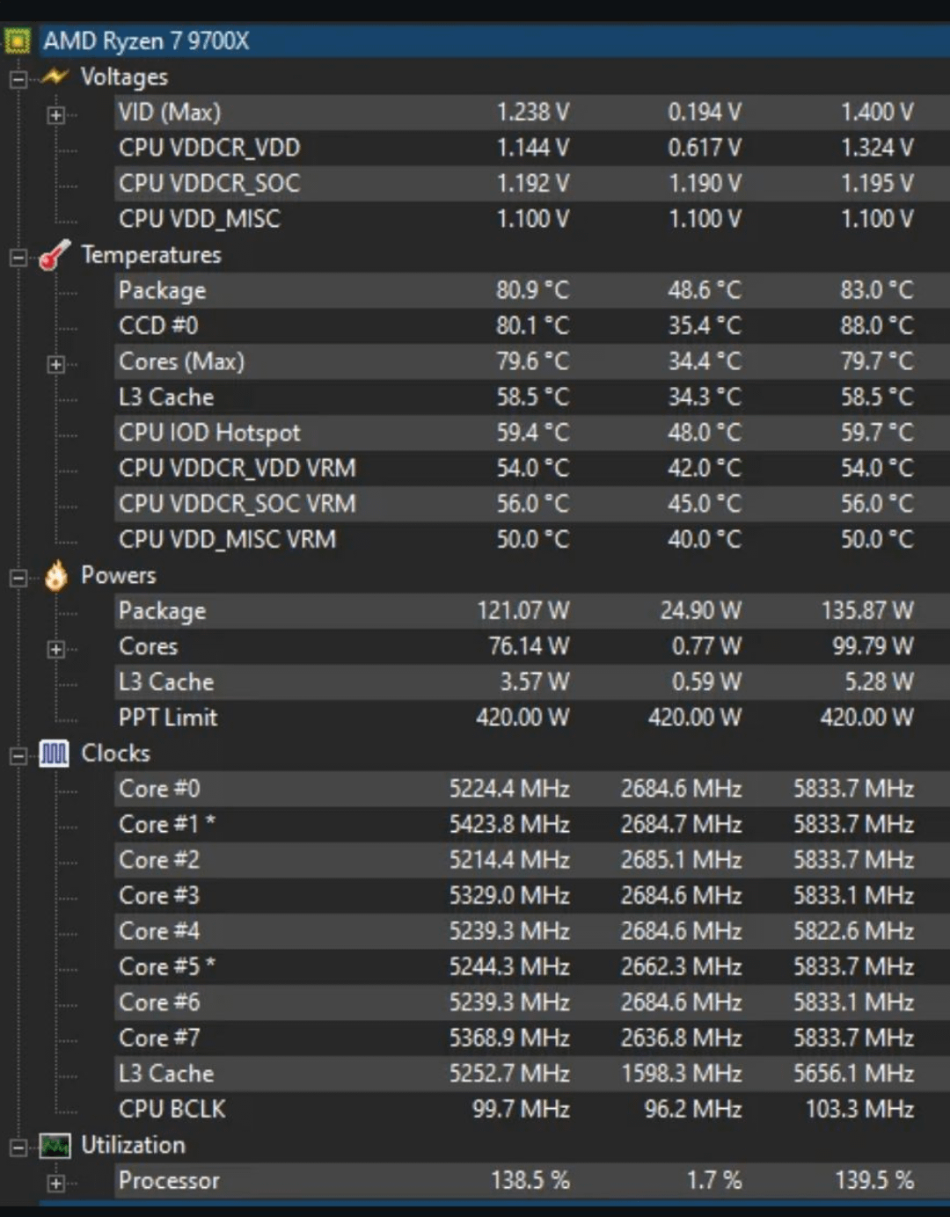950x1217 pixels.
Task: Click the 135.87 W max package power
Action: (867, 610)
